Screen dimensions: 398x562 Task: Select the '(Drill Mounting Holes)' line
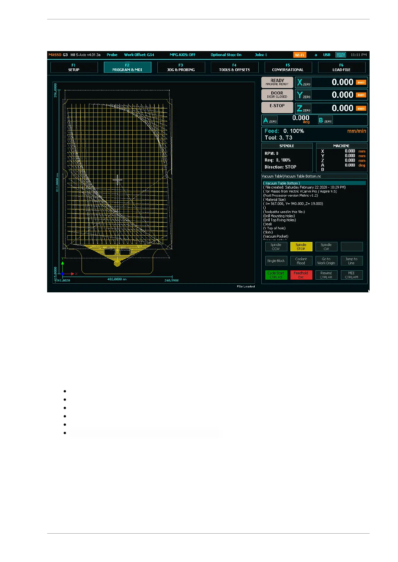click(x=279, y=216)
